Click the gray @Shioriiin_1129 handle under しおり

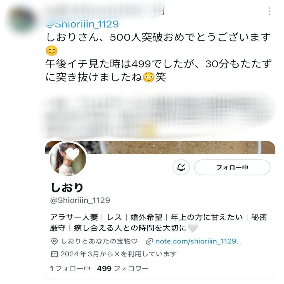[x=80, y=200]
